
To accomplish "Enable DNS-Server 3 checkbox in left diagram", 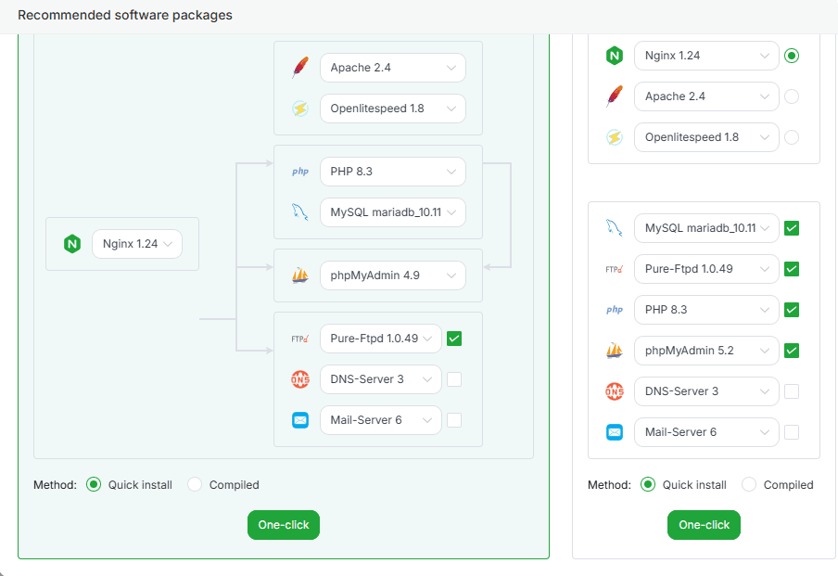I will (454, 379).
